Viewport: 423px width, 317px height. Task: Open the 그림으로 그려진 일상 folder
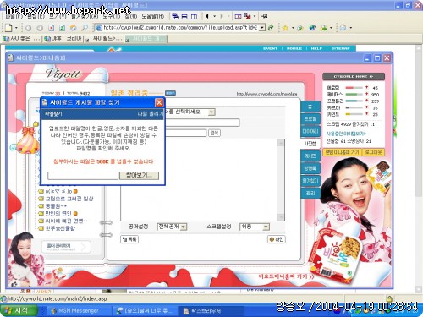coord(69,199)
